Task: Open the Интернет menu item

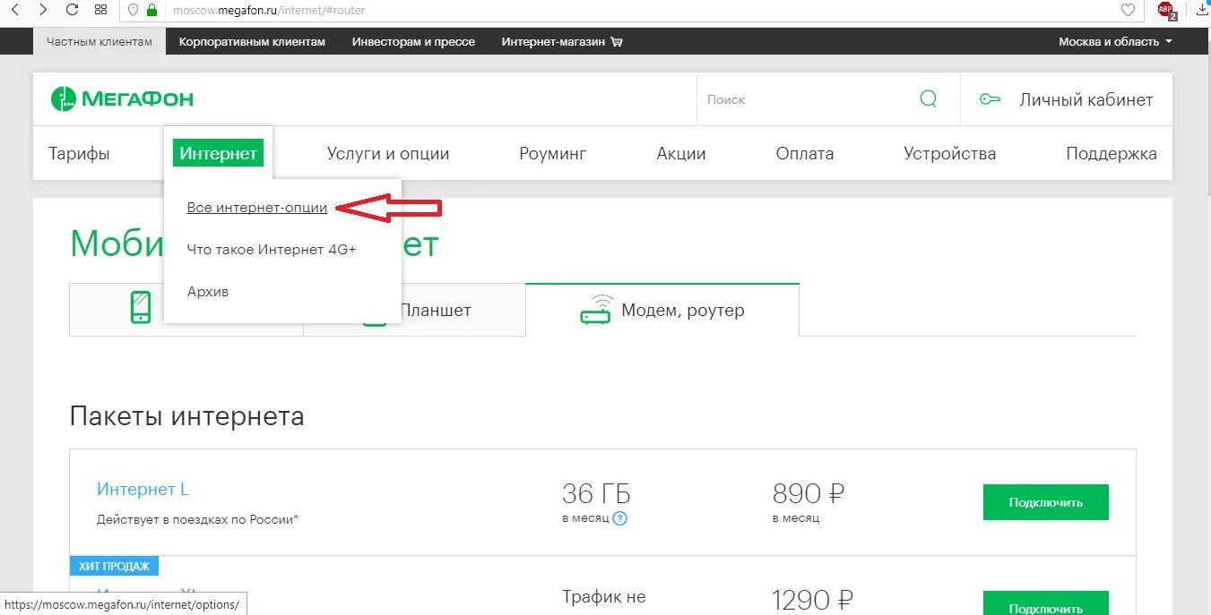Action: (x=219, y=153)
